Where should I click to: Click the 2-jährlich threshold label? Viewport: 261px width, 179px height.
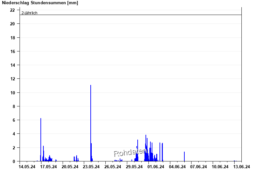pyautogui.click(x=29, y=13)
